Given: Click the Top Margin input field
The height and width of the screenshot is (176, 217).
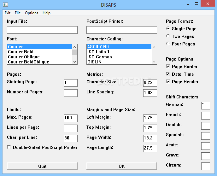Looking at the screenshot, I should pyautogui.click(x=150, y=128).
